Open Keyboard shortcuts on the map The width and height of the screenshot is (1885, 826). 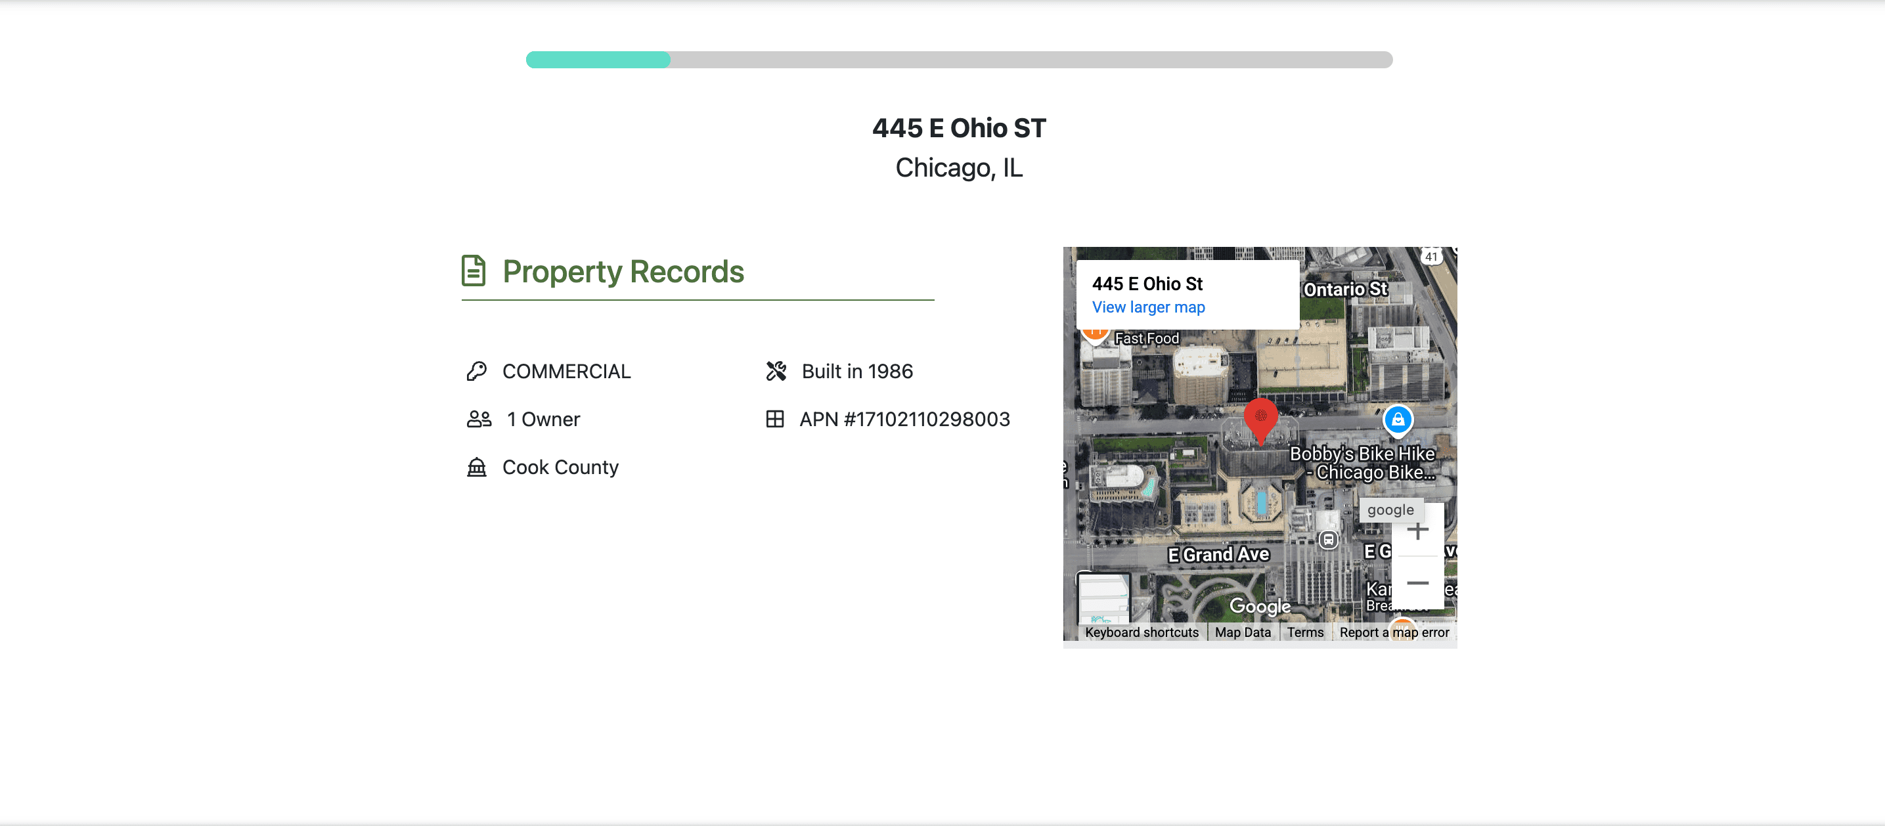coord(1142,632)
